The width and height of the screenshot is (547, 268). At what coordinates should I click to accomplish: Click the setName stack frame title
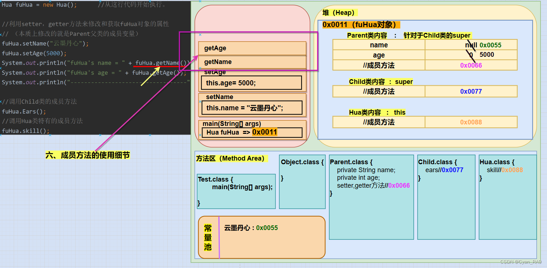click(x=219, y=97)
